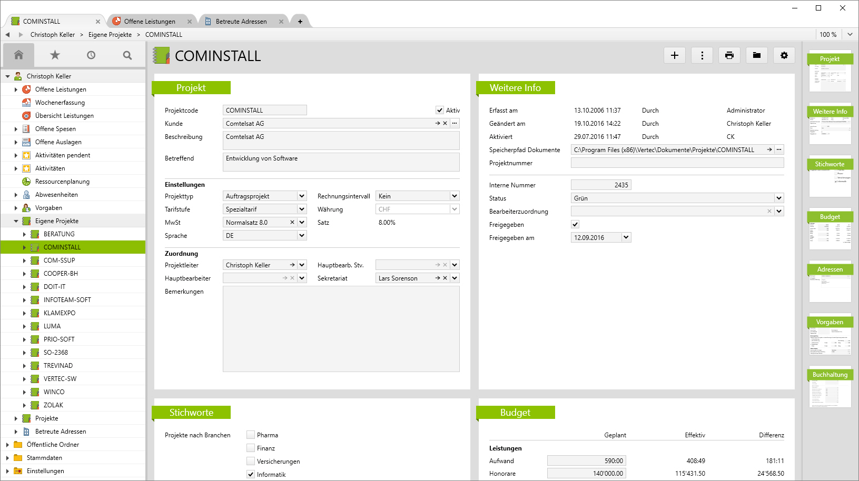859x481 pixels.
Task: Open the Status dropdown showing Grün
Action: pyautogui.click(x=779, y=198)
